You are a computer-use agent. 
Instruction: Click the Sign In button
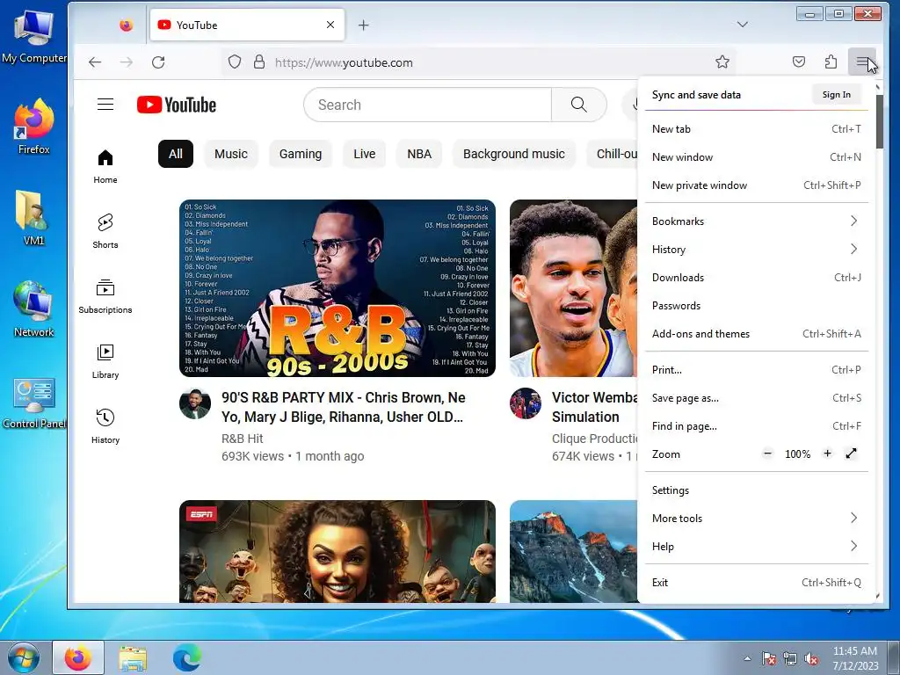tap(837, 95)
